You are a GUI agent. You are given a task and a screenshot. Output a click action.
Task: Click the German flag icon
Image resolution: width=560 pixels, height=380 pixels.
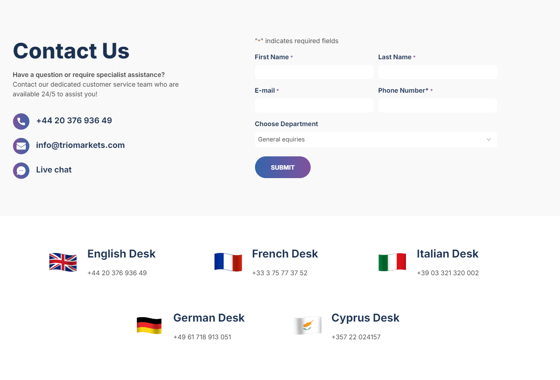pos(149,326)
